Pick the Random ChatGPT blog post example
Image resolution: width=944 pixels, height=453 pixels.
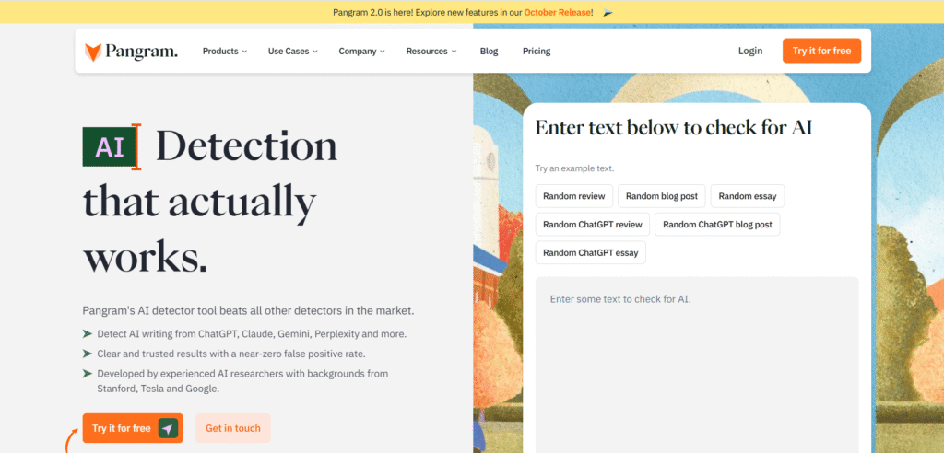click(x=717, y=225)
